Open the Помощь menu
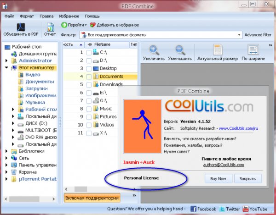The height and width of the screenshot is (215, 276). point(92,16)
